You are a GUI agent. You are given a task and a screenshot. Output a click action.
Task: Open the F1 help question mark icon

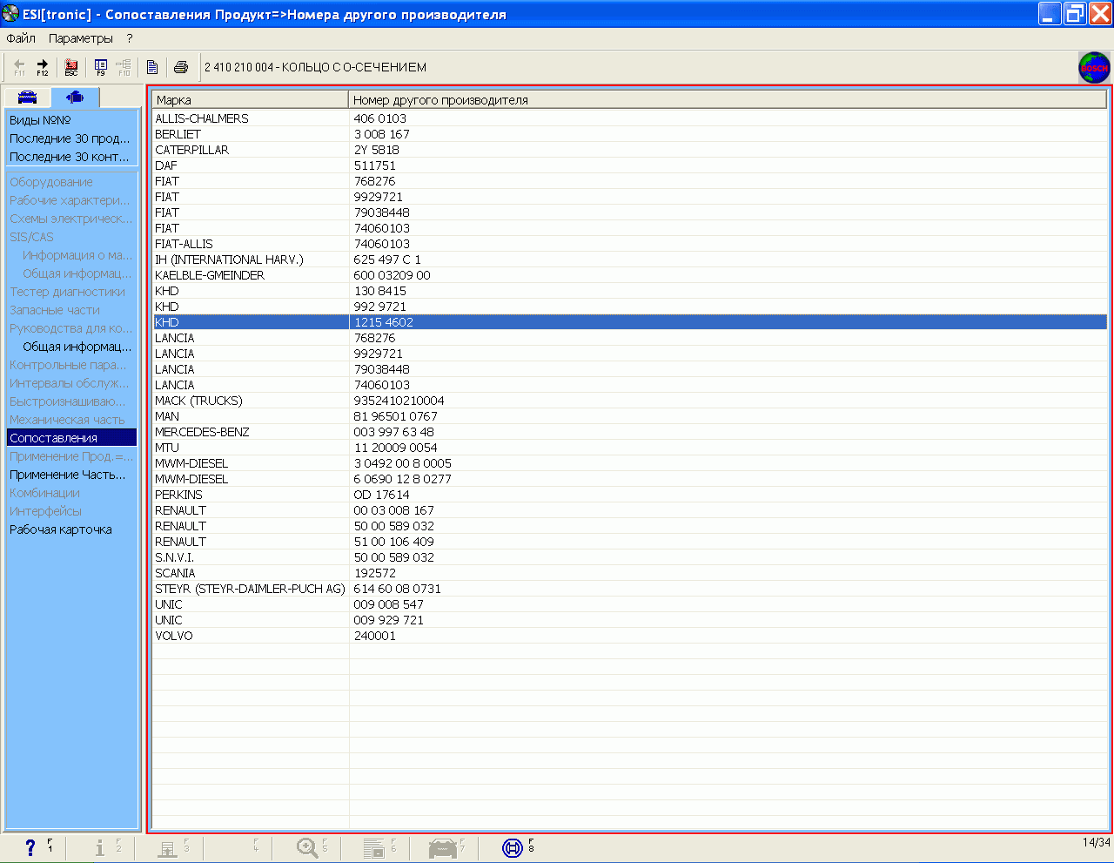31,847
